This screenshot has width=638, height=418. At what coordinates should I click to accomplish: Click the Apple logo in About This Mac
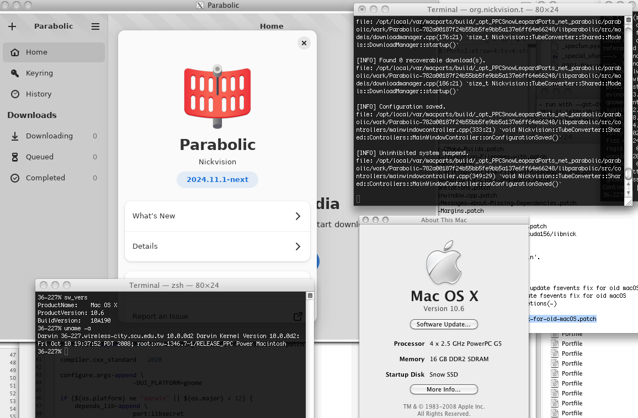pos(444,262)
